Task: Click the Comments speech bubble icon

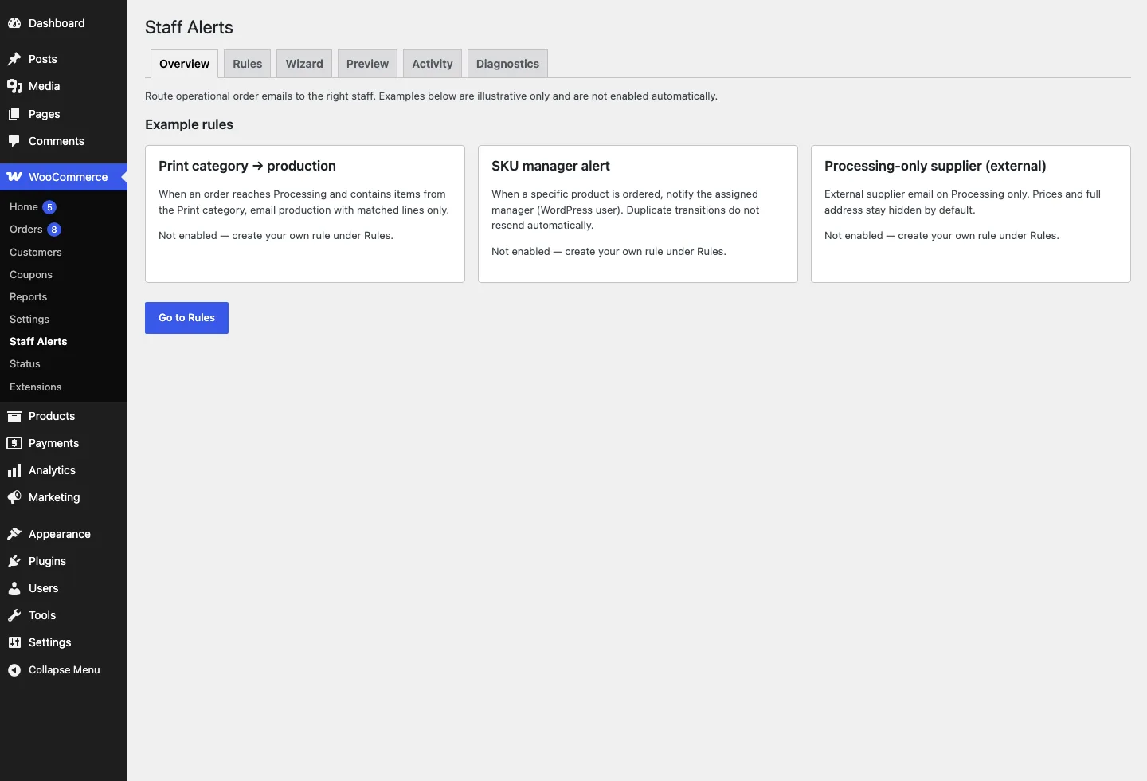Action: tap(14, 141)
